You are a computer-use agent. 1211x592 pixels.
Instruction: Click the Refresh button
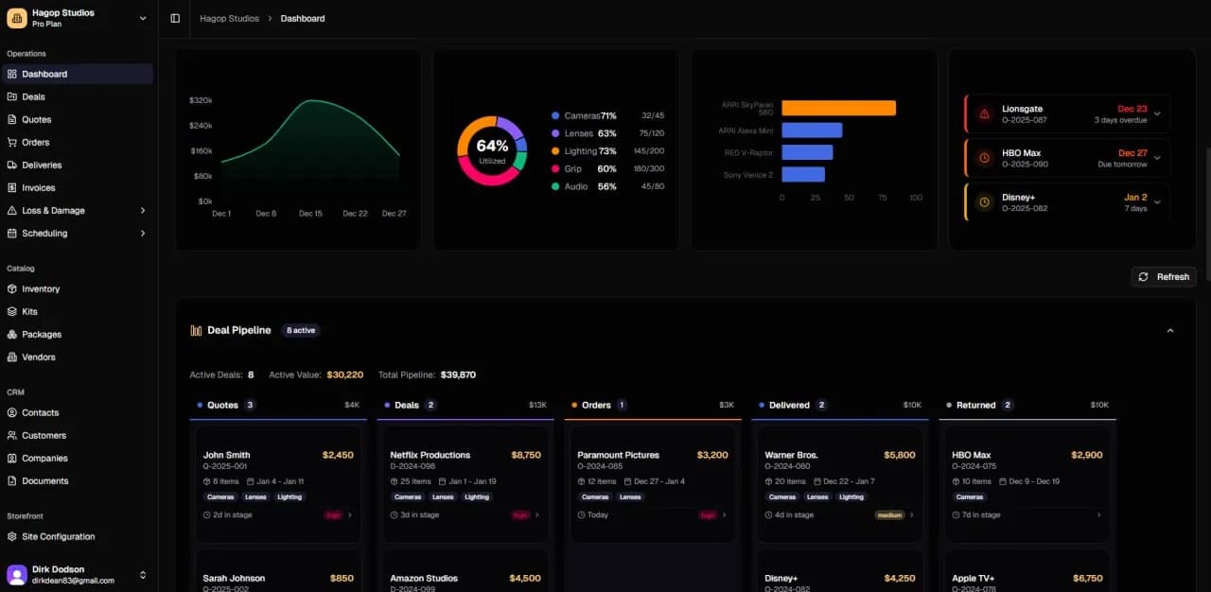pos(1163,276)
